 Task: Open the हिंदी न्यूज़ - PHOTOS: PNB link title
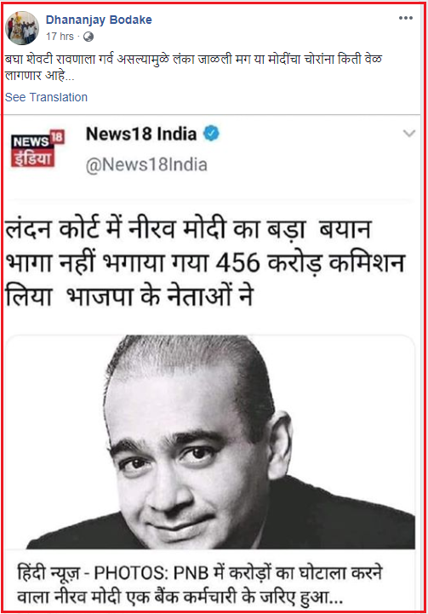[x=199, y=573]
